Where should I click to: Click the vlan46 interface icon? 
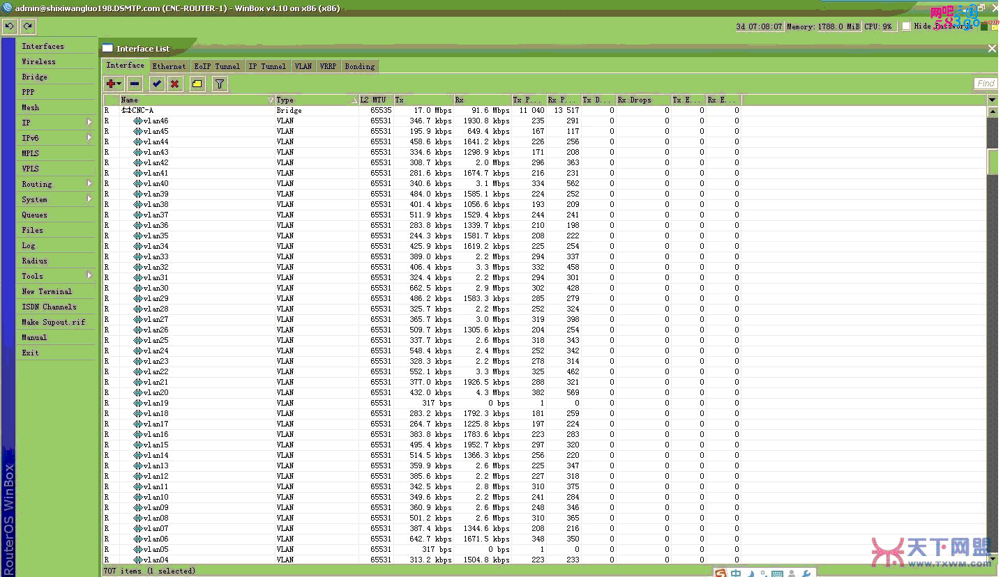137,121
